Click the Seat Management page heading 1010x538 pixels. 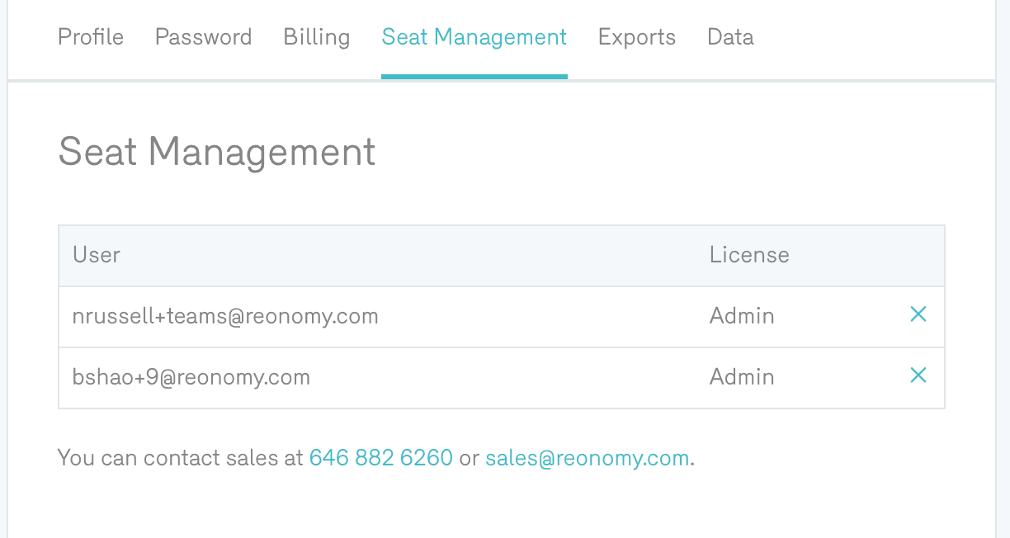pyautogui.click(x=217, y=153)
